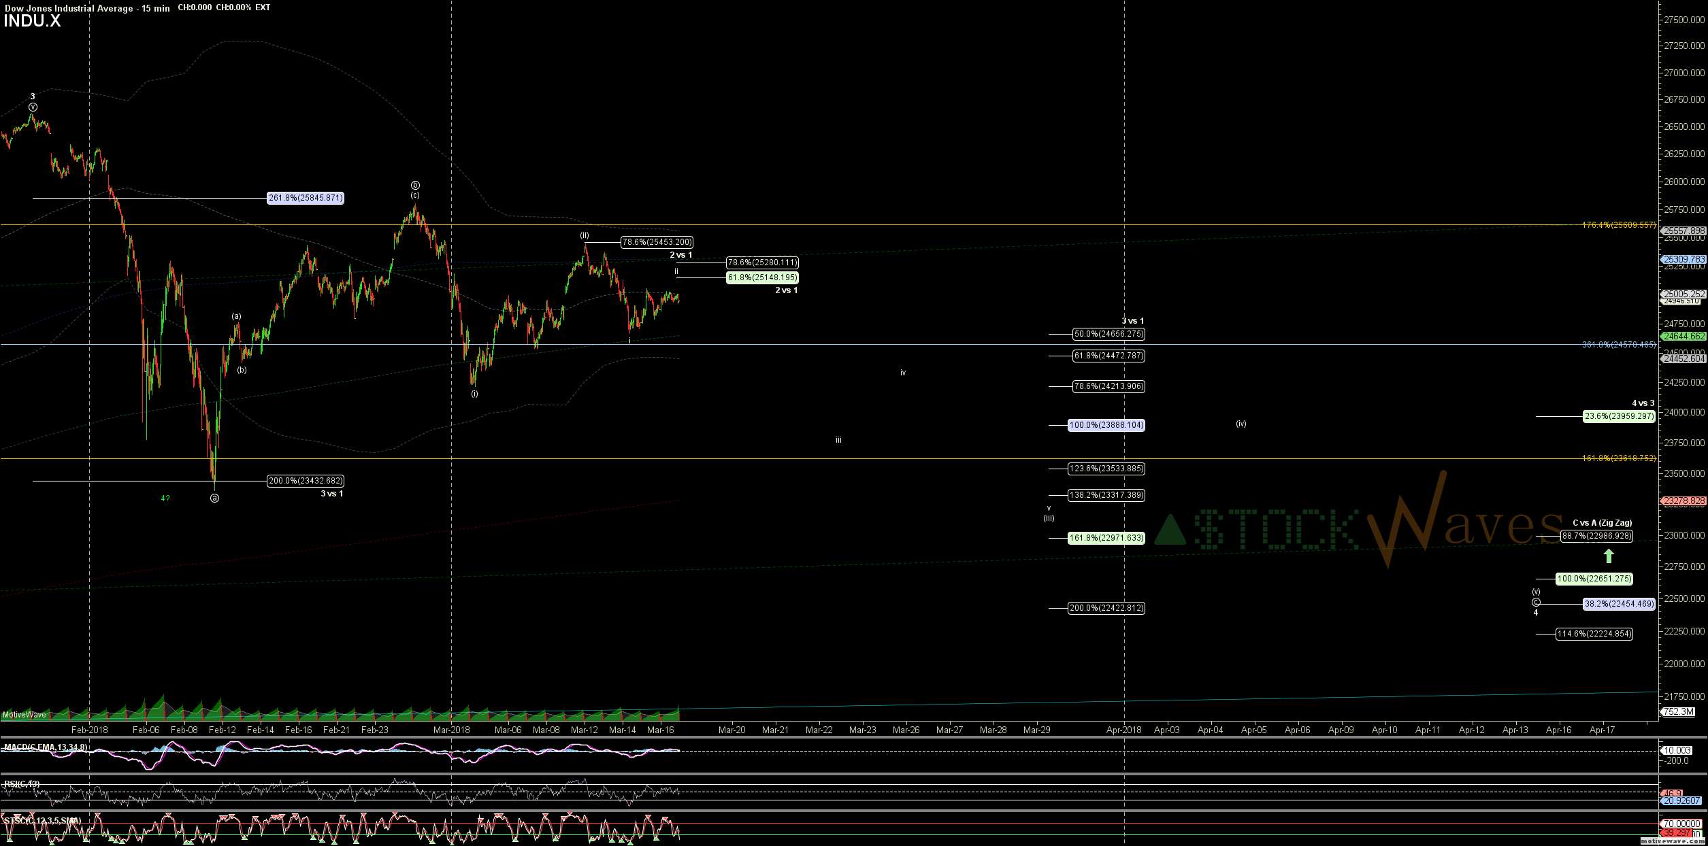
Task: Click the 24452.604 price axis tag
Action: [1684, 358]
